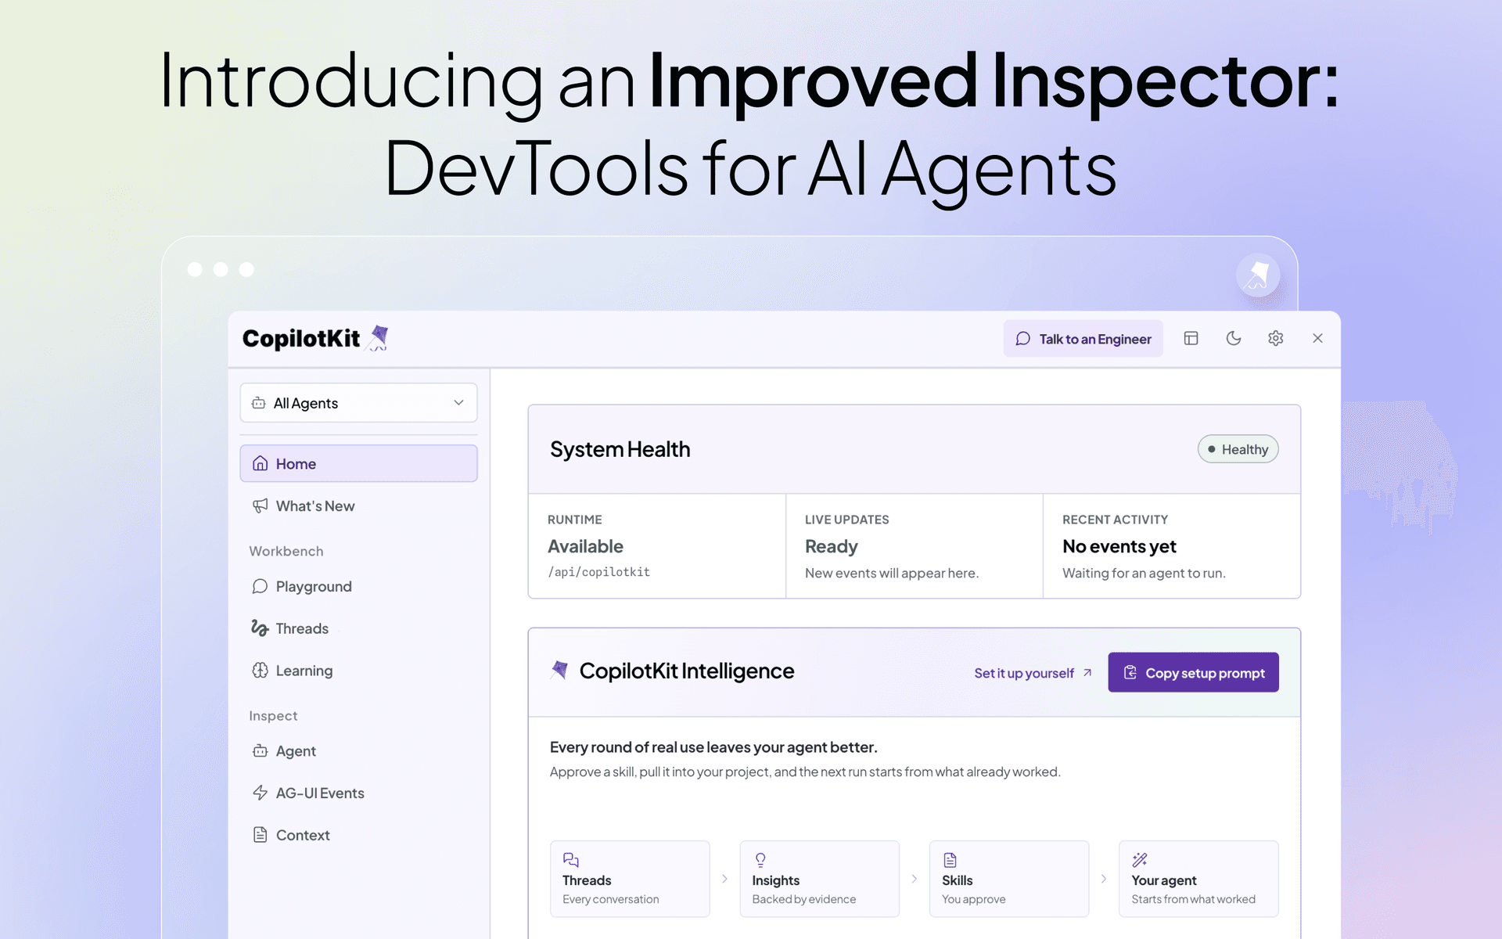Open settings via the gear icon
The image size is (1502, 939).
(x=1276, y=338)
